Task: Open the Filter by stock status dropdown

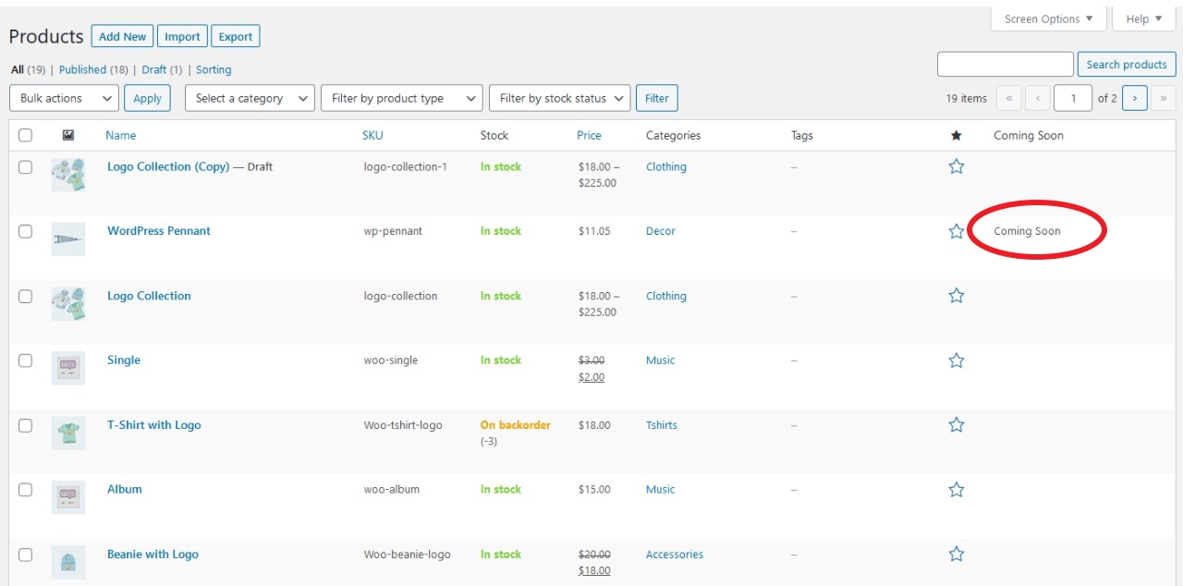Action: (559, 98)
